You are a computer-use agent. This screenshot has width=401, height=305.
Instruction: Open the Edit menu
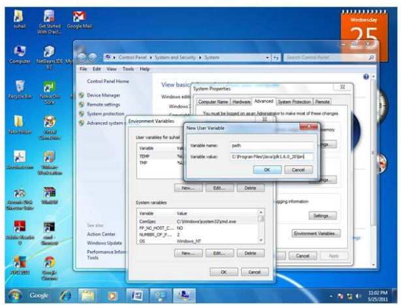97,69
